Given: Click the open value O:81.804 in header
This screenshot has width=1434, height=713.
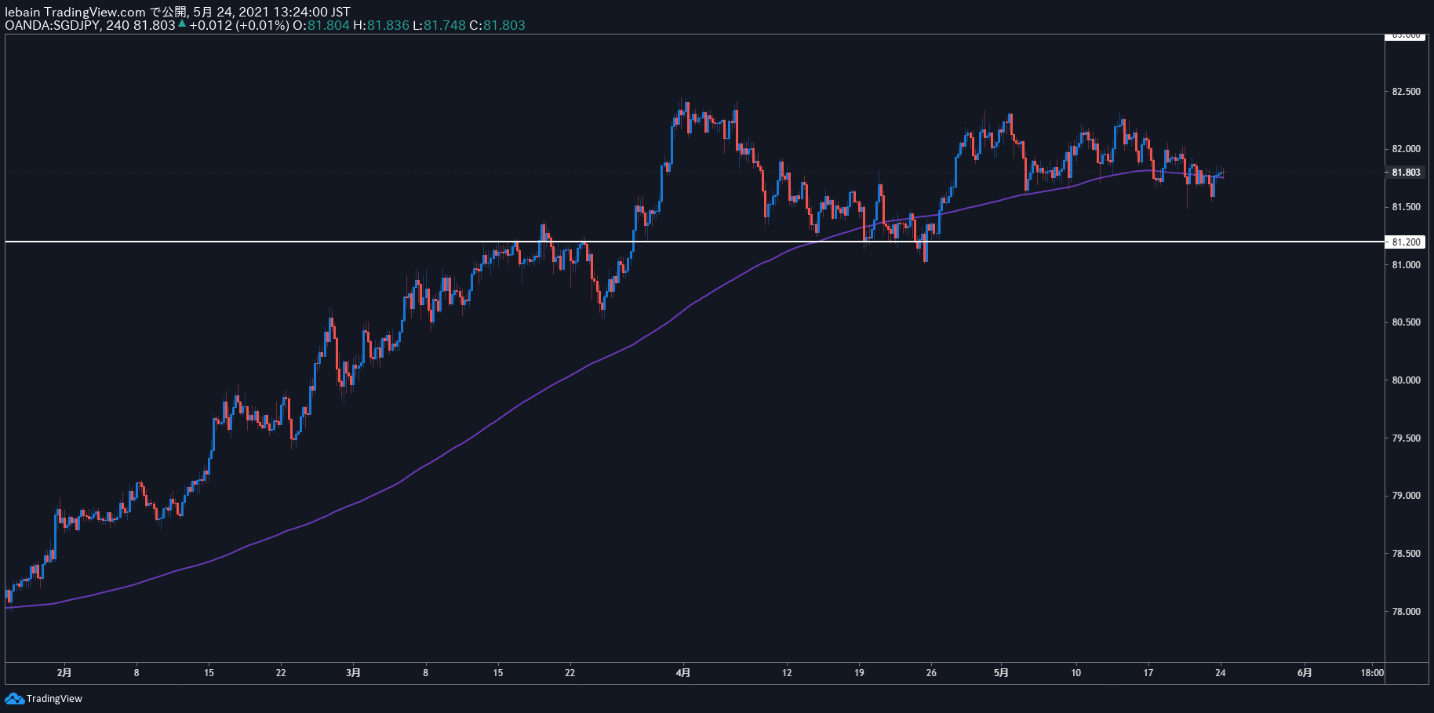Looking at the screenshot, I should tap(321, 25).
